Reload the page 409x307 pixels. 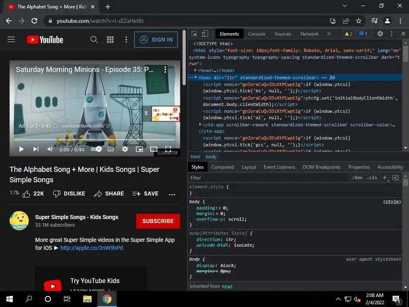(x=34, y=21)
